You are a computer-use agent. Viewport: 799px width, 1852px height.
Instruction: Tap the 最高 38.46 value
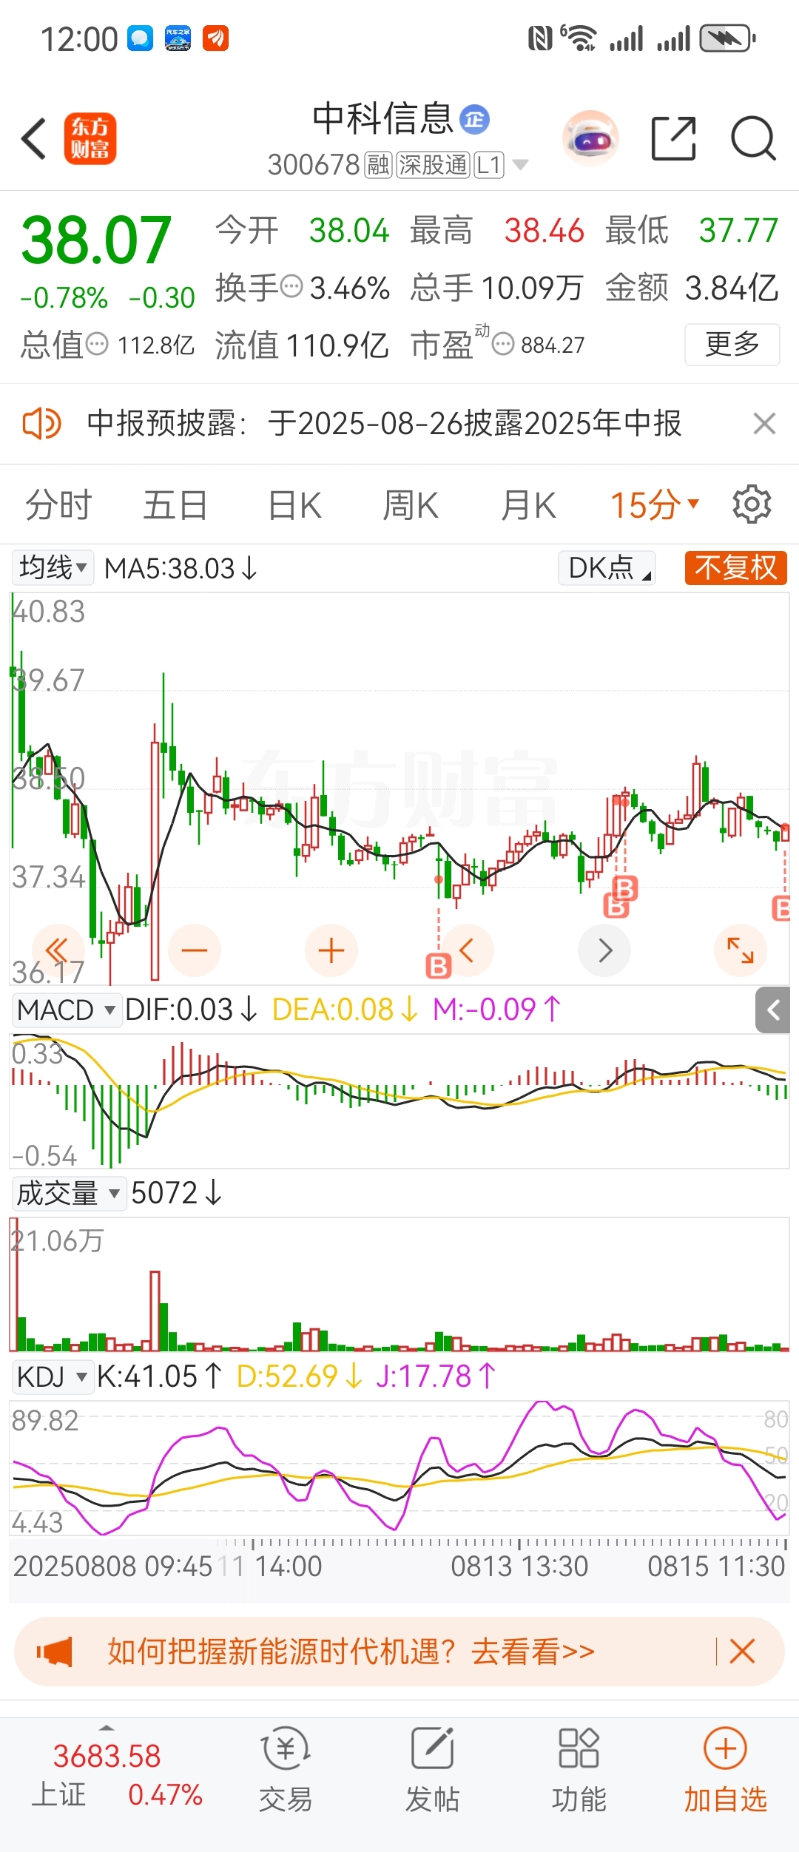coord(544,230)
